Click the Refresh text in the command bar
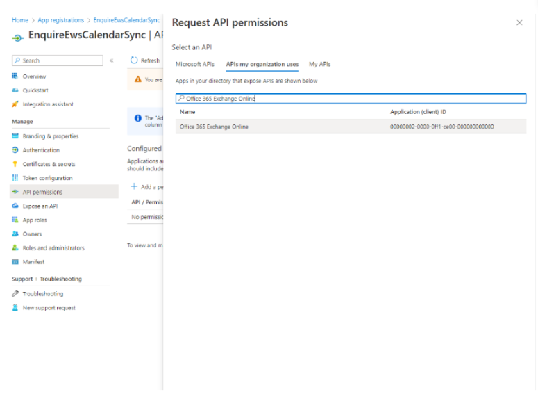 pos(150,60)
